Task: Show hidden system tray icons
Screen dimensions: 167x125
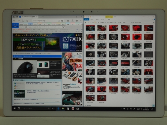Action: 121,109
